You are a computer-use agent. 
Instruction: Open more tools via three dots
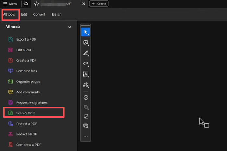click(x=86, y=136)
